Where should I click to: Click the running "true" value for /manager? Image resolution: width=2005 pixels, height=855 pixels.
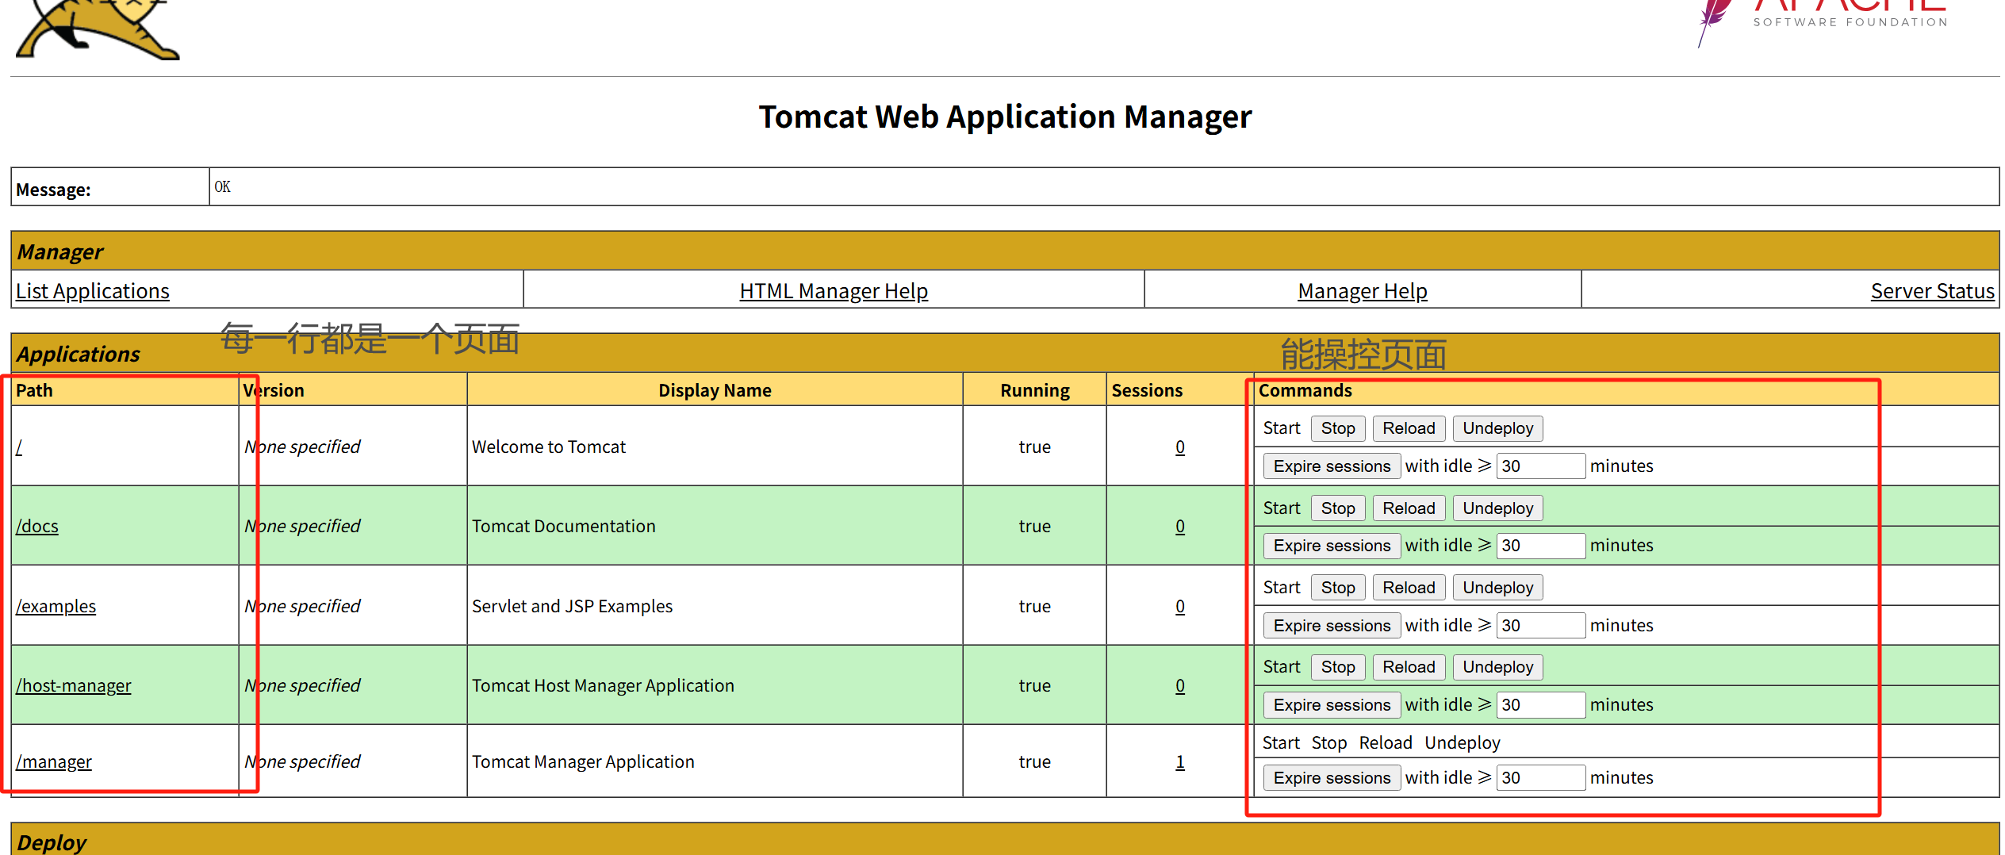[x=1034, y=761]
